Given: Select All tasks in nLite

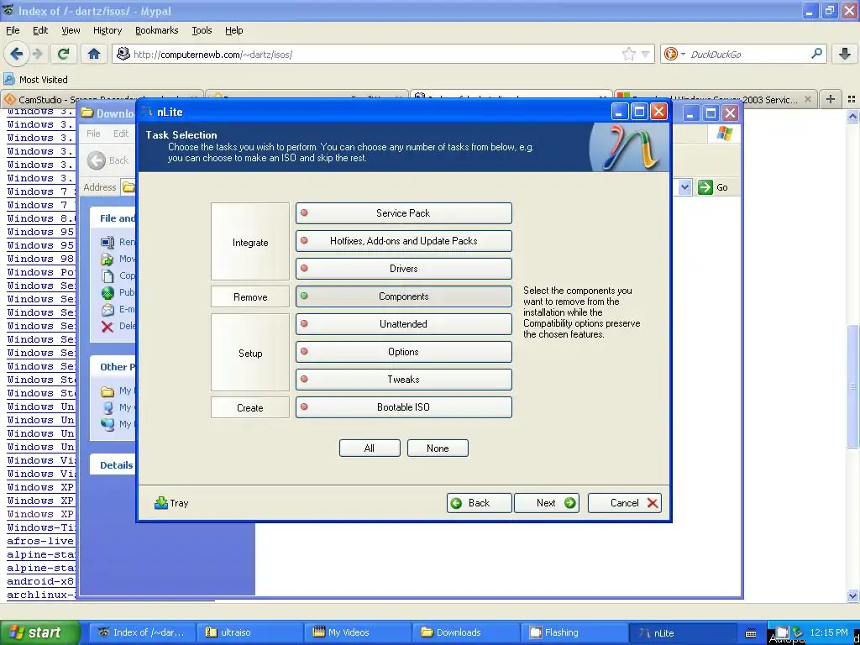Looking at the screenshot, I should point(370,448).
